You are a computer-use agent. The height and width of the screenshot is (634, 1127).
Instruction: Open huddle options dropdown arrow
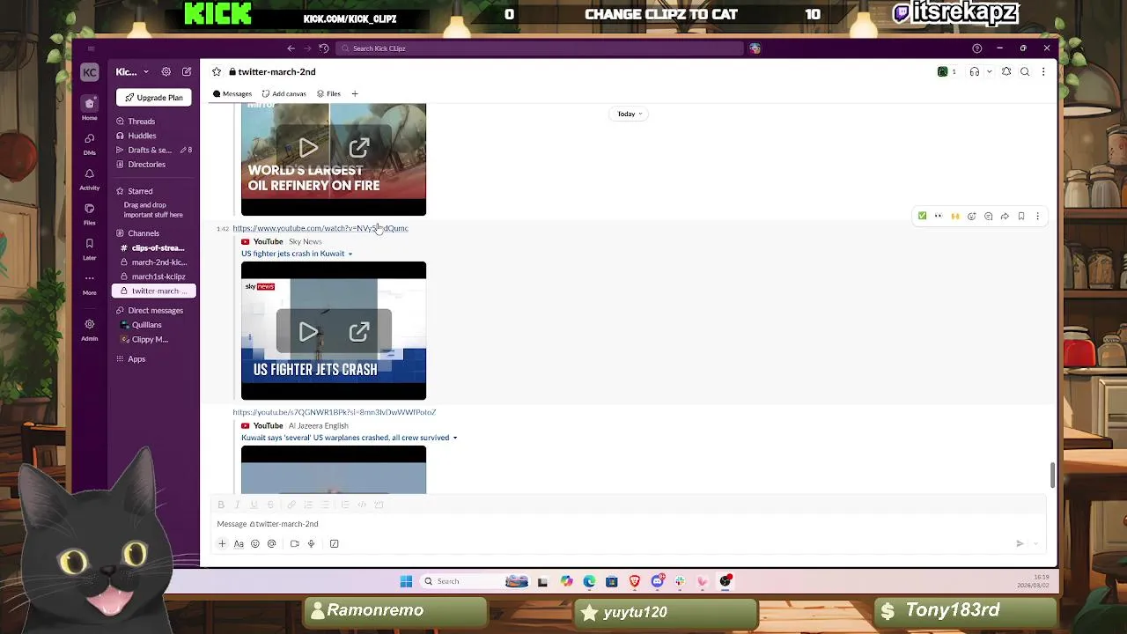click(x=990, y=72)
